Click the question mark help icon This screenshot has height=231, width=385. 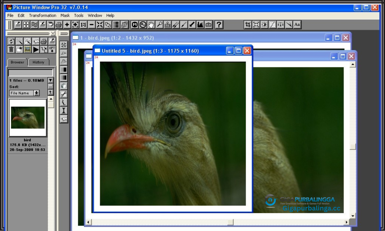(x=219, y=25)
